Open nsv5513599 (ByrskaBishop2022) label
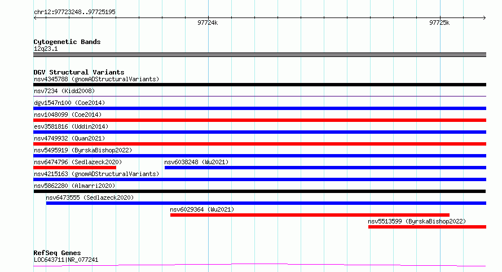502x272 pixels. coord(417,221)
